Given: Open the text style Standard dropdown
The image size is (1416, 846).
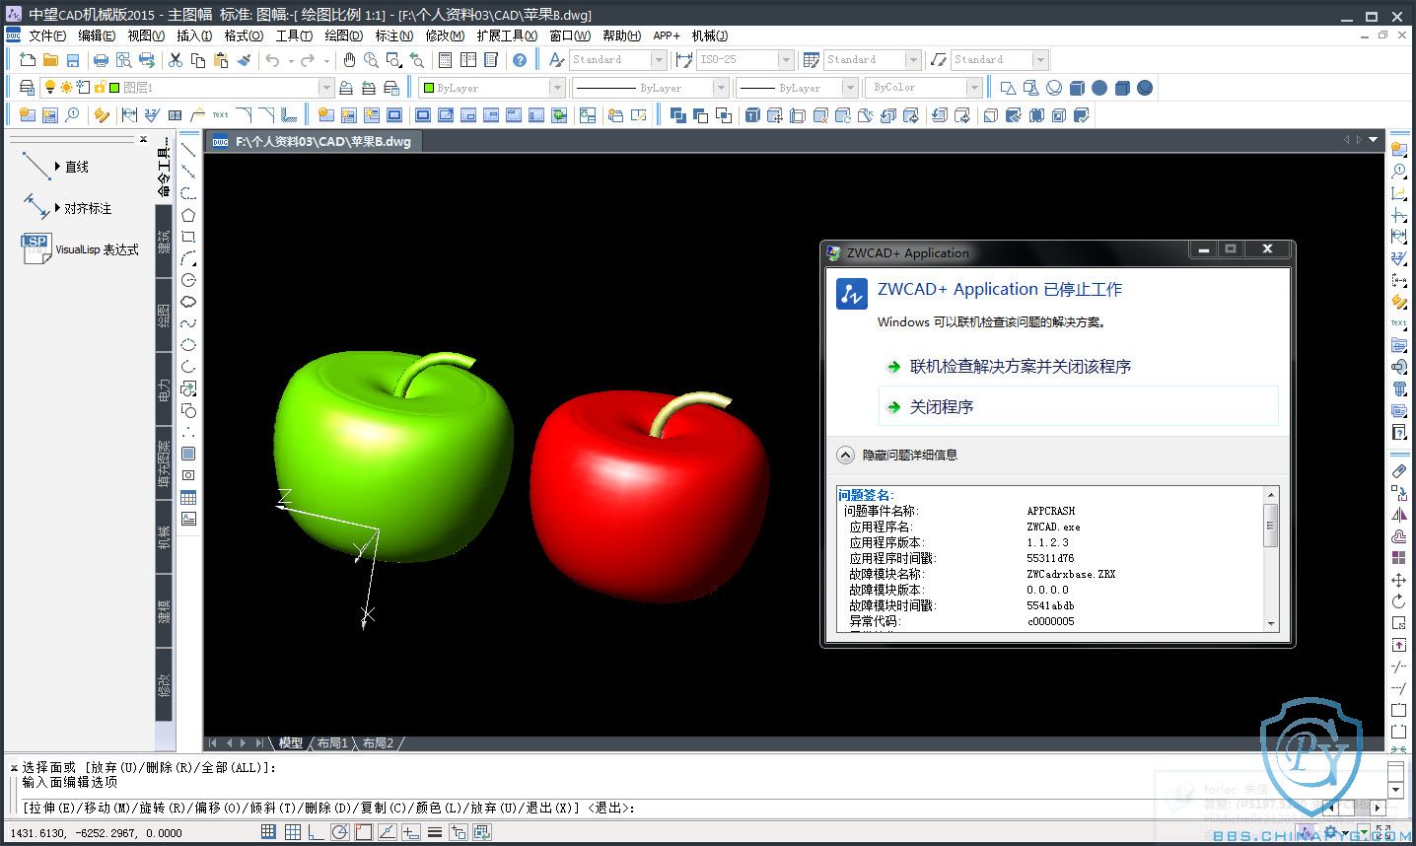Looking at the screenshot, I should coord(659,60).
